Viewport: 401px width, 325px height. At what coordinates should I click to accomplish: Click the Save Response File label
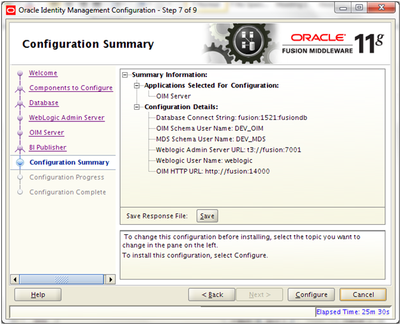tap(157, 216)
